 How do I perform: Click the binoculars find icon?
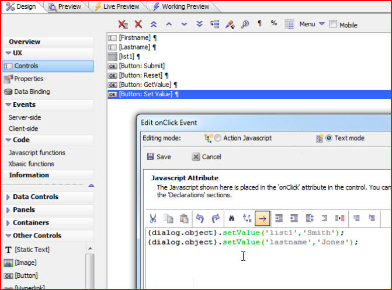pyautogui.click(x=231, y=218)
